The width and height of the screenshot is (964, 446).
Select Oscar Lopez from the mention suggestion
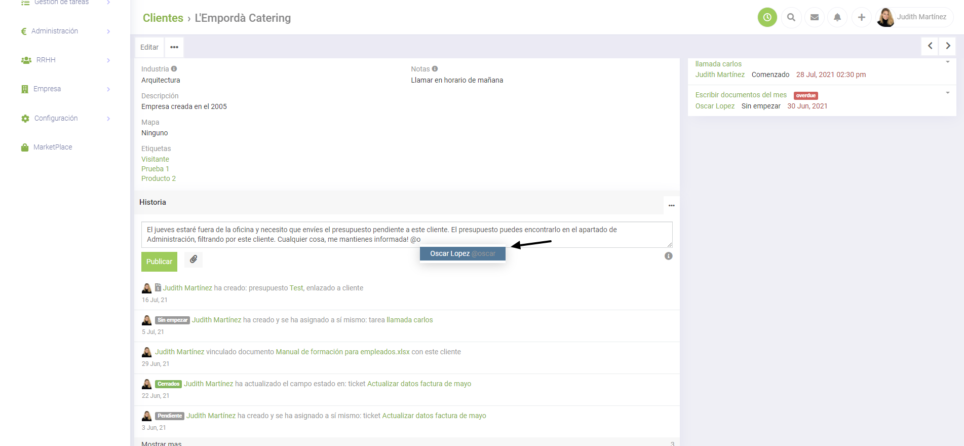[x=462, y=254]
